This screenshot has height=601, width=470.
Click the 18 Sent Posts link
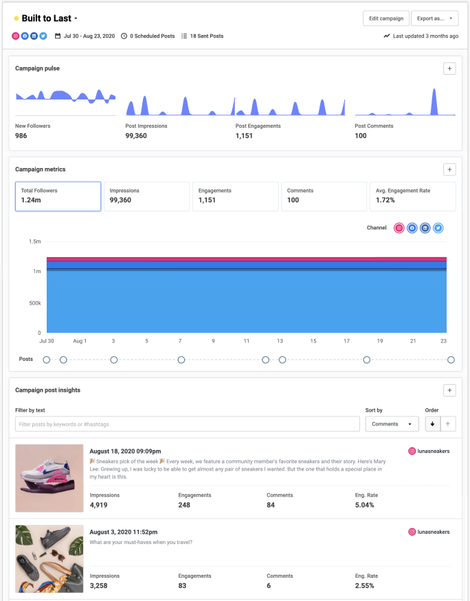(207, 36)
